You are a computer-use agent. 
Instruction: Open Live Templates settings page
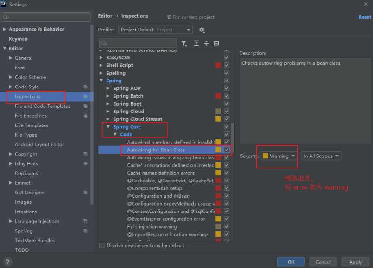click(31, 125)
